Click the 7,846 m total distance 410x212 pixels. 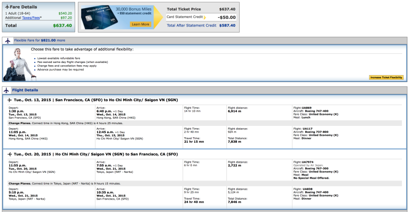coord(235,202)
